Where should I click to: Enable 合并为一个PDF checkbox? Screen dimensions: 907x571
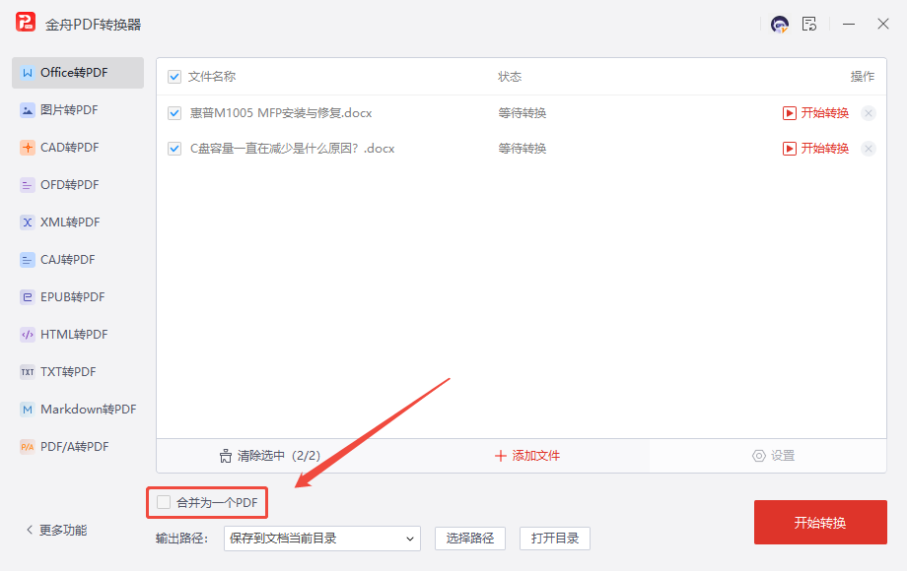(164, 502)
